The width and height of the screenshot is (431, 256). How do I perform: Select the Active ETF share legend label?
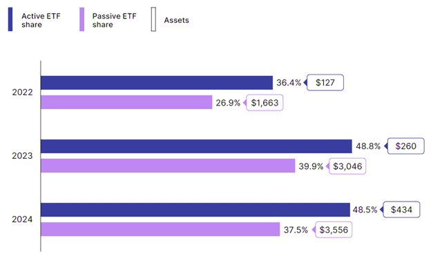(x=41, y=20)
